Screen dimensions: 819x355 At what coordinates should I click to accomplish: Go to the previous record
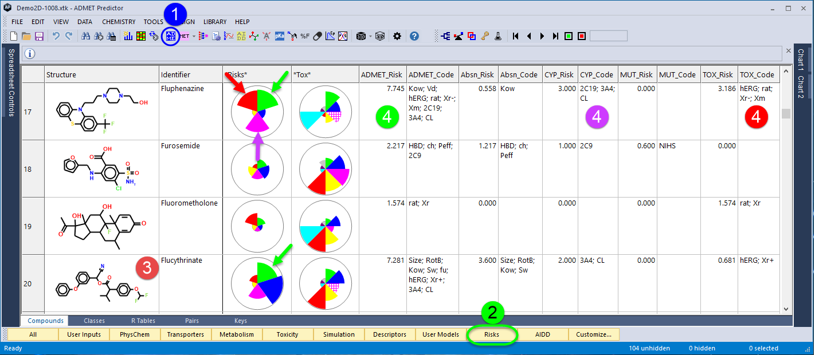click(528, 36)
